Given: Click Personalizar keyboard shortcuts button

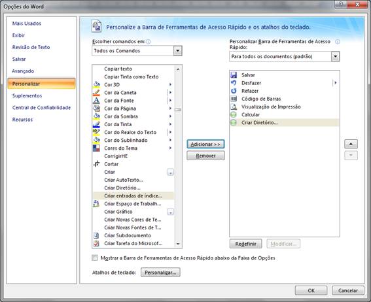Looking at the screenshot, I should (x=160, y=273).
